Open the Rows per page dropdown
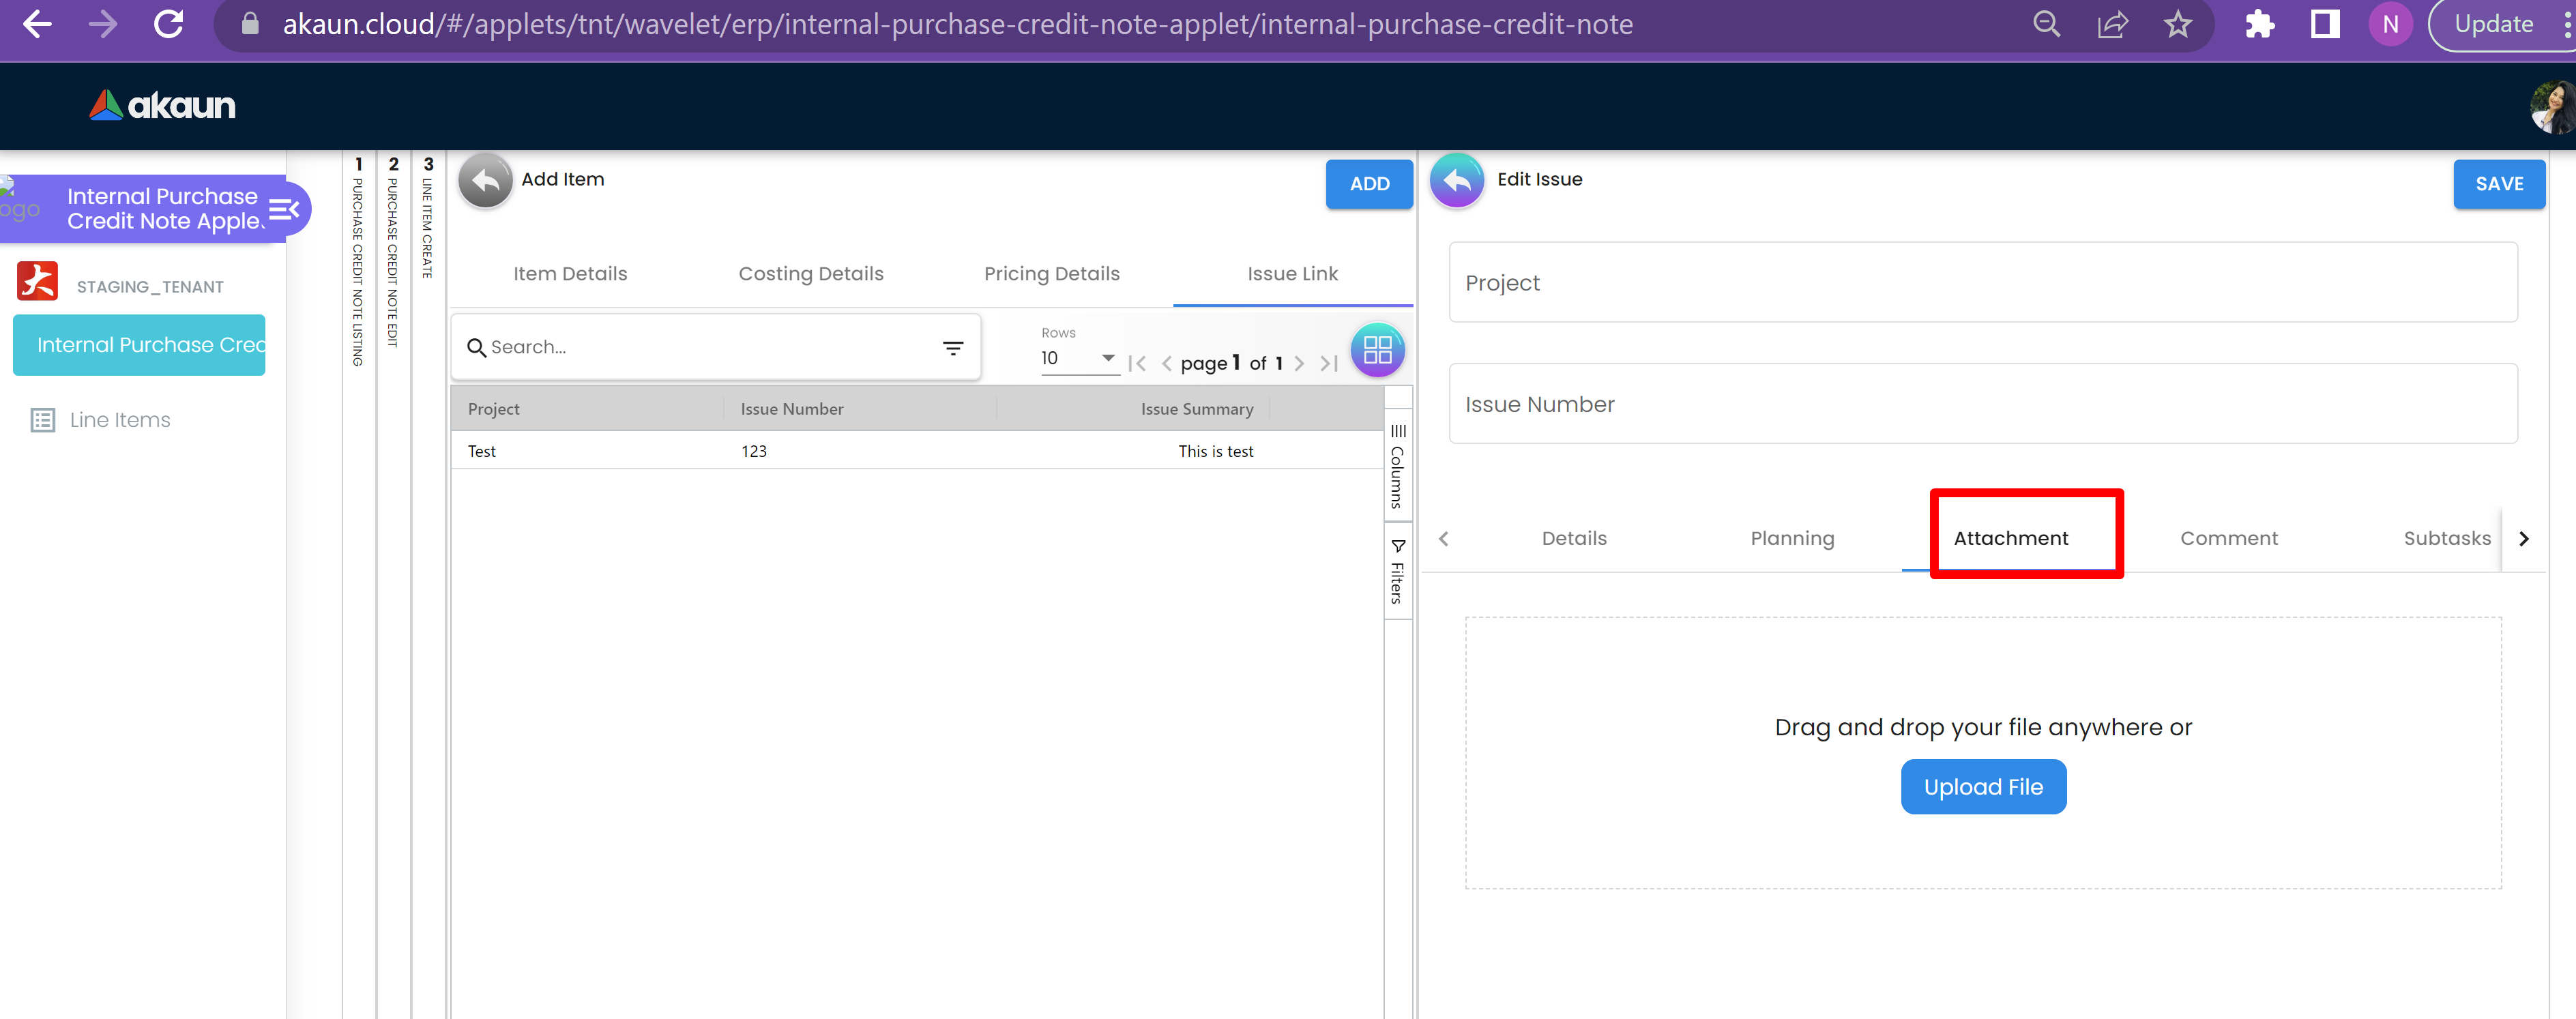 [x=1078, y=358]
